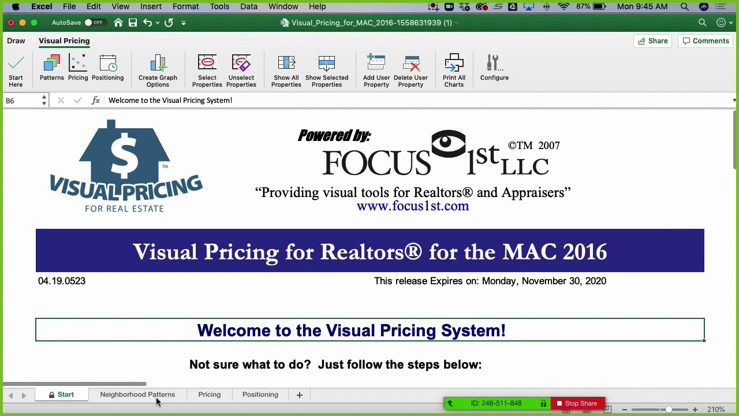Viewport: 739px width, 416px height.
Task: Click Print All Charts
Action: (454, 70)
